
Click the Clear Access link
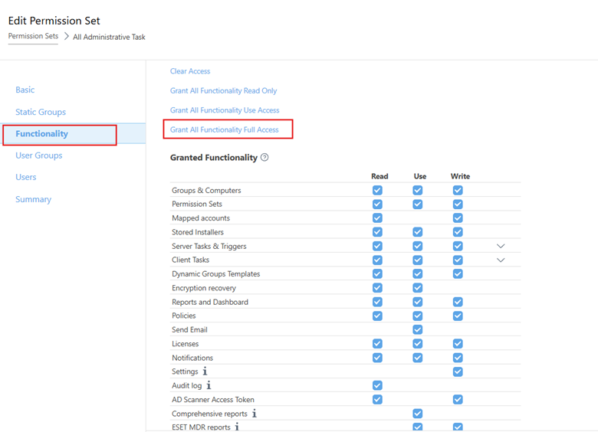coord(190,71)
